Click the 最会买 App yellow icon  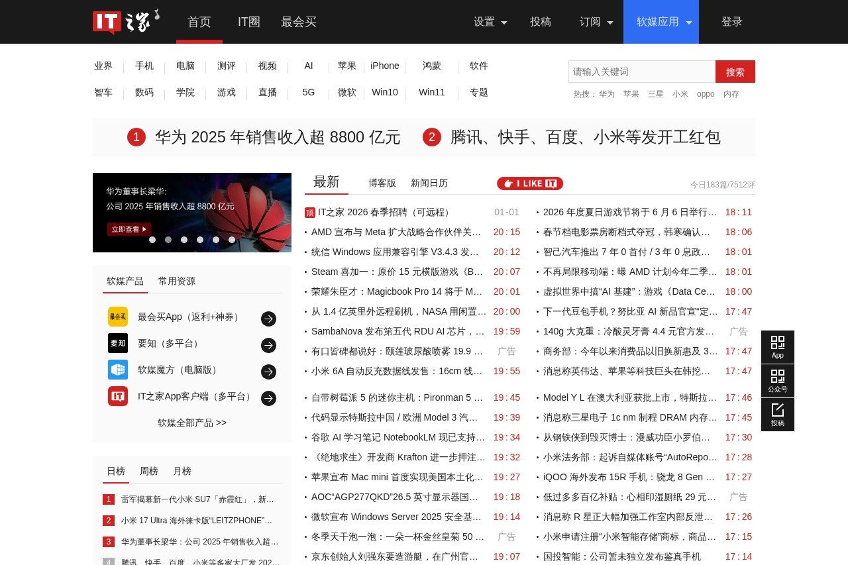coord(118,317)
